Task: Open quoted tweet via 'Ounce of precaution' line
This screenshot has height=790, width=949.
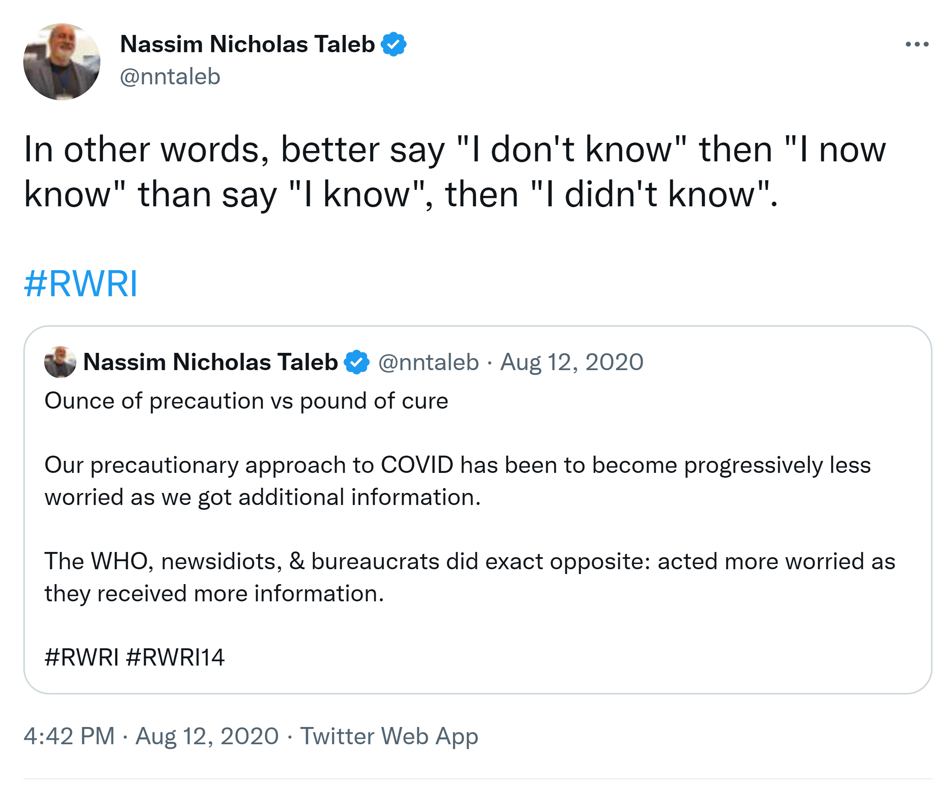Action: [x=246, y=401]
